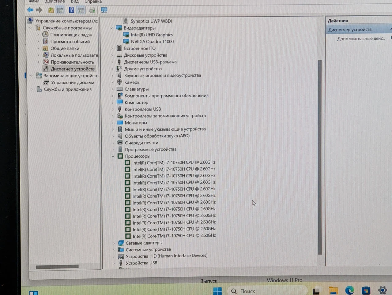The image size is (392, 295).
Task: Toggle the console tree pane toolbar icon
Action: tap(60, 10)
